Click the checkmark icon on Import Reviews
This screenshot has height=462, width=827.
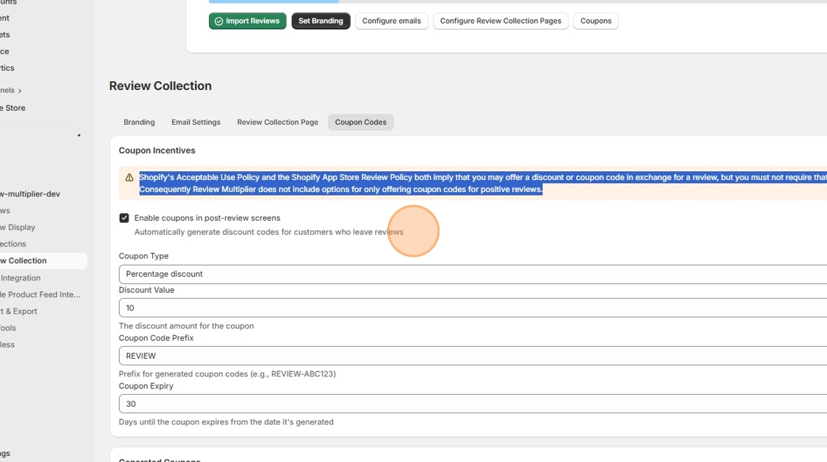tap(219, 21)
